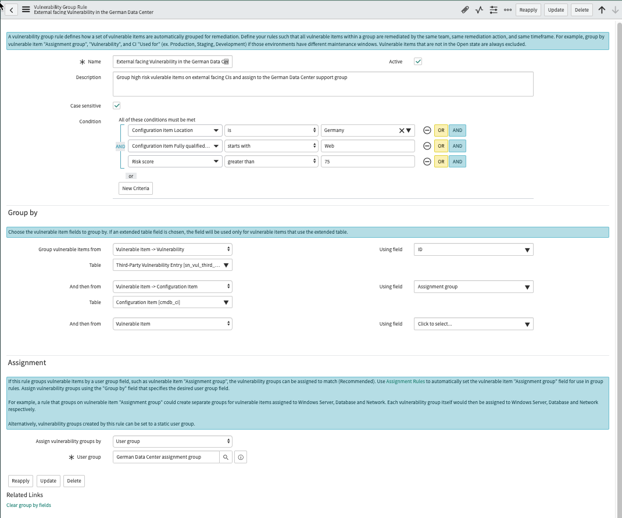Open the 'Click to select...' using field dropdown
Screen dimensions: 622x518
tap(474, 324)
